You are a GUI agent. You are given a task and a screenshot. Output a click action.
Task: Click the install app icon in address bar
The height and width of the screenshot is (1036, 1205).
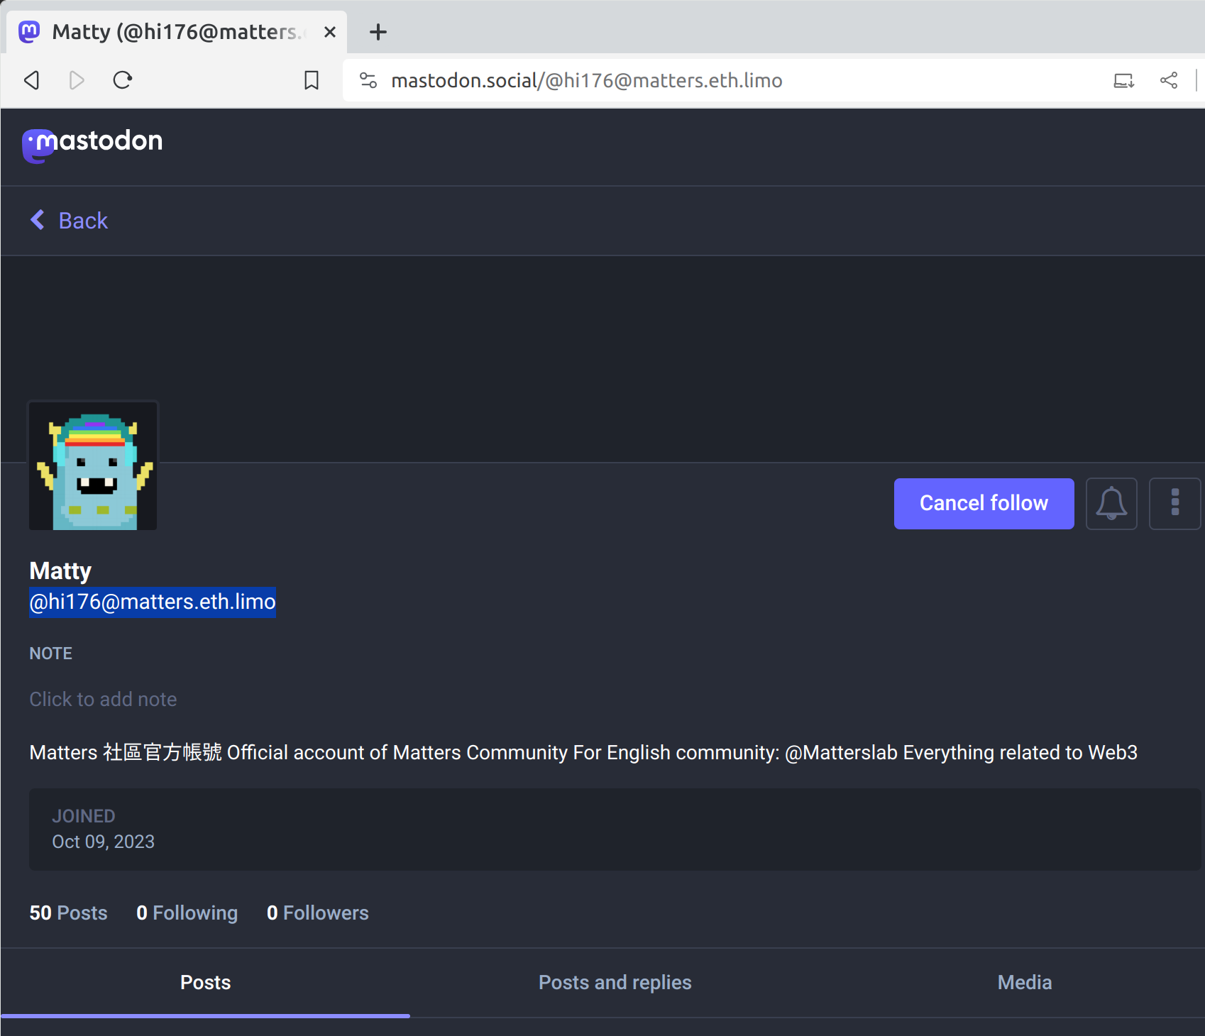1123,80
